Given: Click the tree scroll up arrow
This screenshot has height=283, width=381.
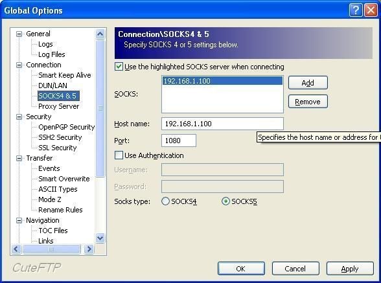Looking at the screenshot, I should pyautogui.click(x=100, y=34).
